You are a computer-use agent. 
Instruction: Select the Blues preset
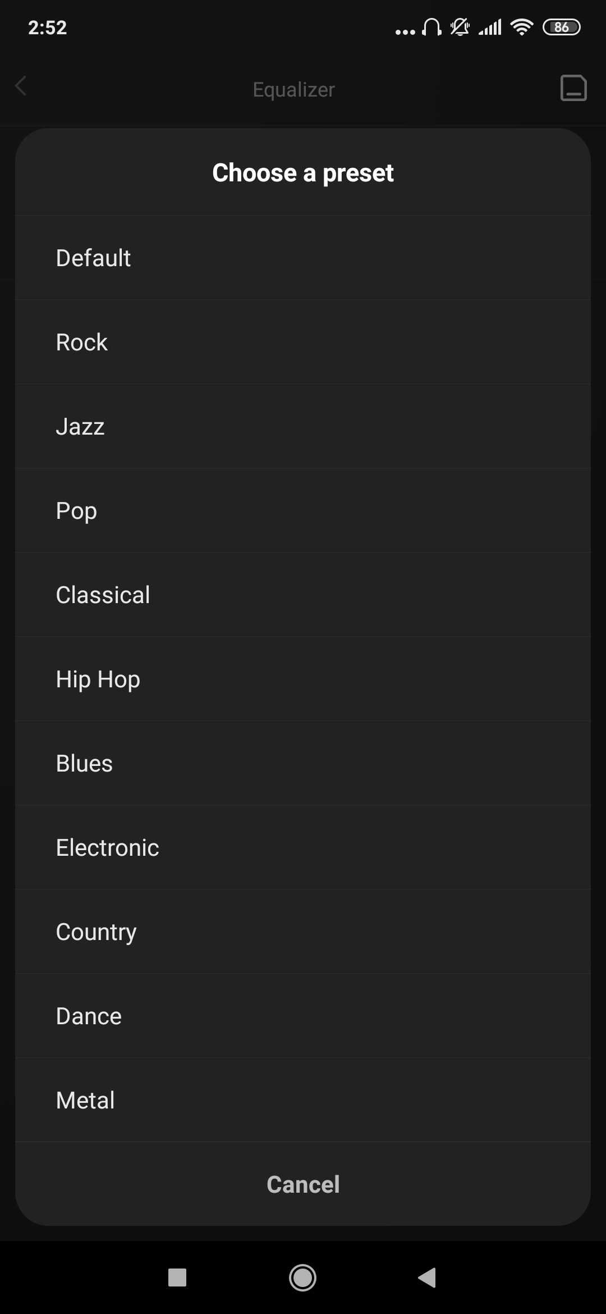click(303, 763)
